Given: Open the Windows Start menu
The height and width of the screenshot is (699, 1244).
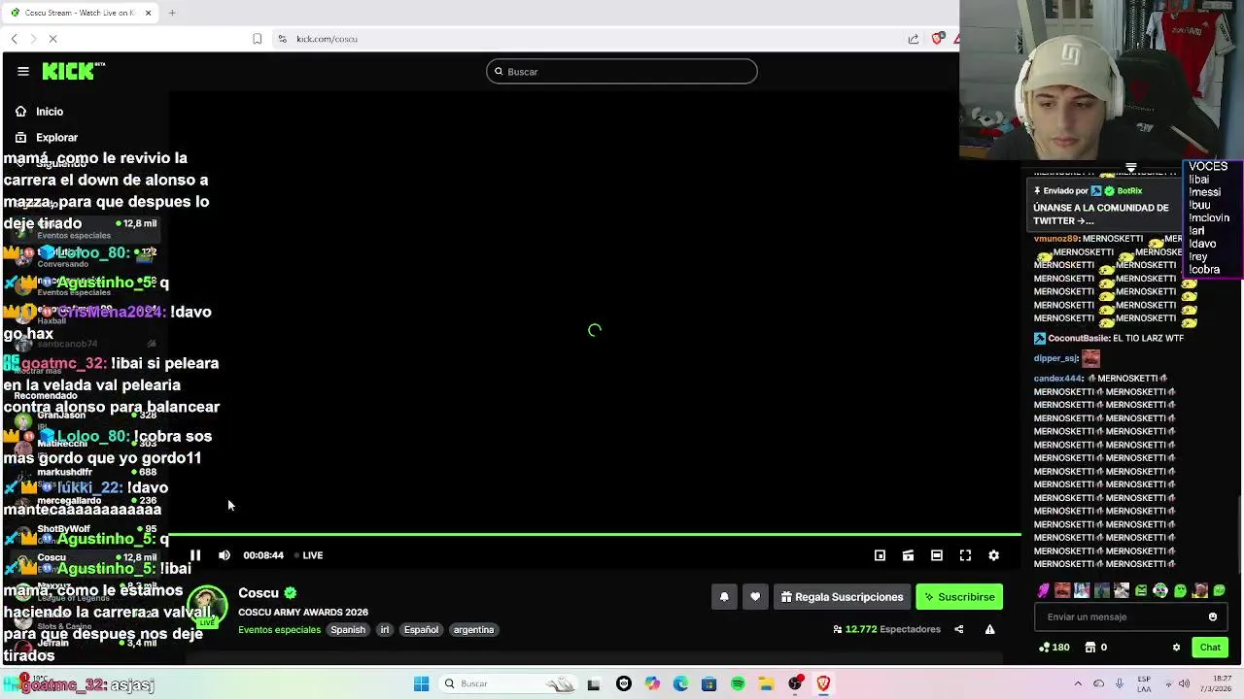Looking at the screenshot, I should pyautogui.click(x=421, y=683).
